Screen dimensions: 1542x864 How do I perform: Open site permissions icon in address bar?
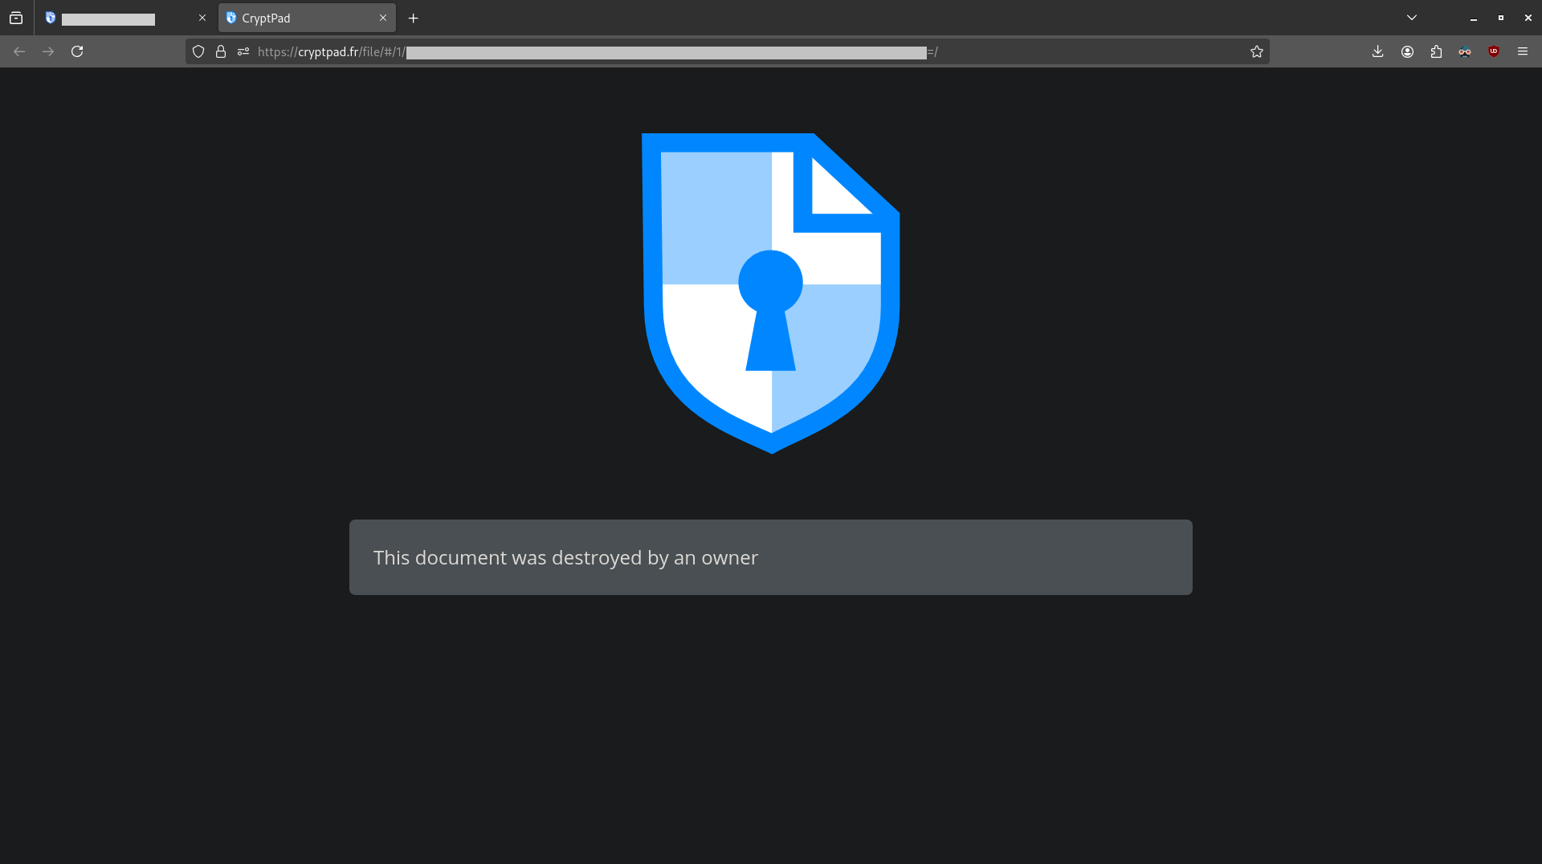coord(243,51)
